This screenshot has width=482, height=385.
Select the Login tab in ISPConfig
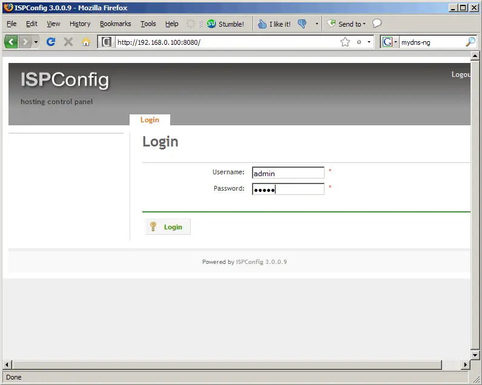150,120
